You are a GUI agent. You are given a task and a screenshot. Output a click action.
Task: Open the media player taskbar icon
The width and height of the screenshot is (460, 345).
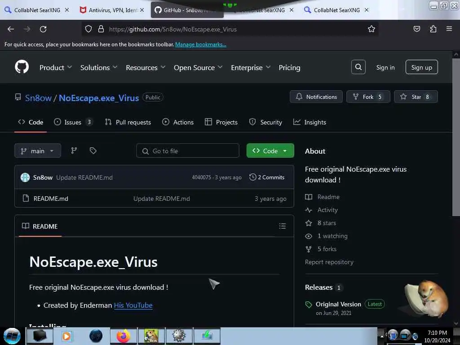66,336
